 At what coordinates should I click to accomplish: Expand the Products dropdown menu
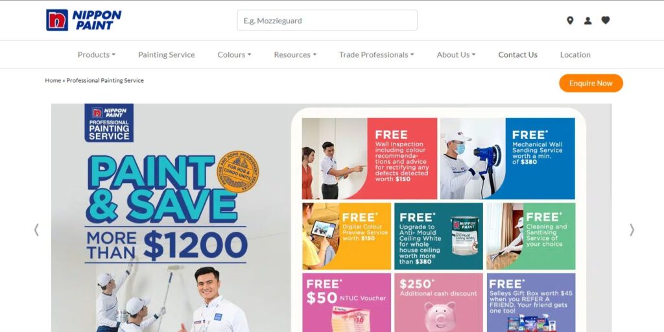tap(97, 54)
